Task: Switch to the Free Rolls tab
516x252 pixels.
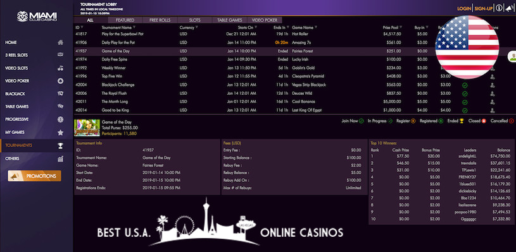Action: tap(160, 20)
